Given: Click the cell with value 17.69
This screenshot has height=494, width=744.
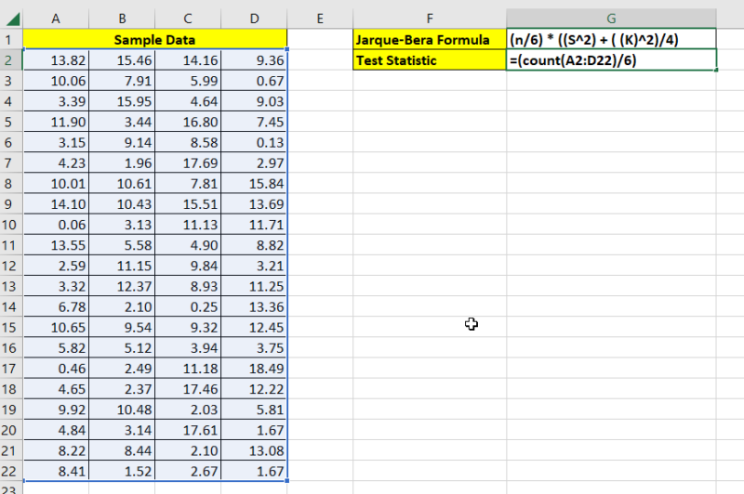Looking at the screenshot, I should [x=188, y=162].
